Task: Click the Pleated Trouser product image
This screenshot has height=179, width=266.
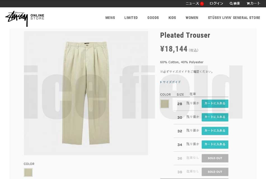Action: (86, 93)
